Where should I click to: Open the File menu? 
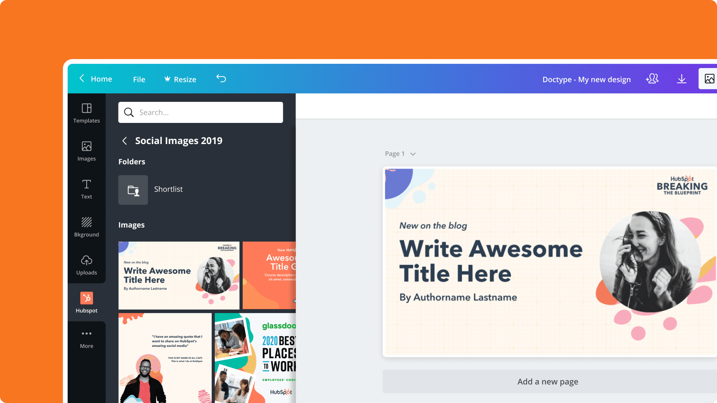coord(139,79)
